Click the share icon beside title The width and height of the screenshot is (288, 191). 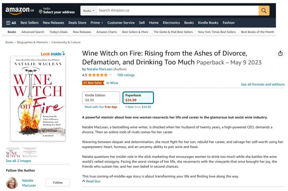tap(280, 53)
